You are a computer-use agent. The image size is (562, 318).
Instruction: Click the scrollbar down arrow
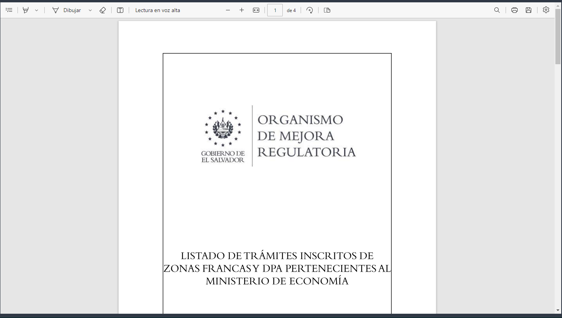click(x=558, y=310)
